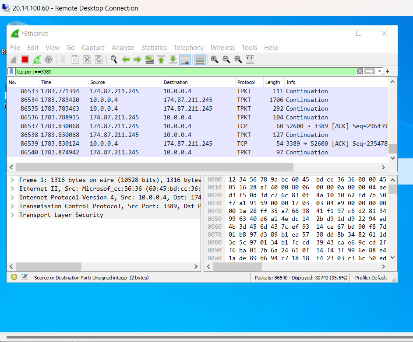This screenshot has width=413, height=342.
Task: Toggle packet list colorization
Action: click(200, 59)
